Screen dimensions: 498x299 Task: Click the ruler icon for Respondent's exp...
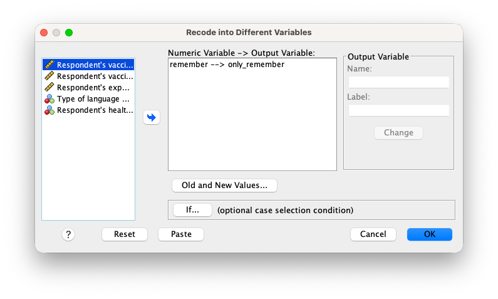pyautogui.click(x=49, y=87)
